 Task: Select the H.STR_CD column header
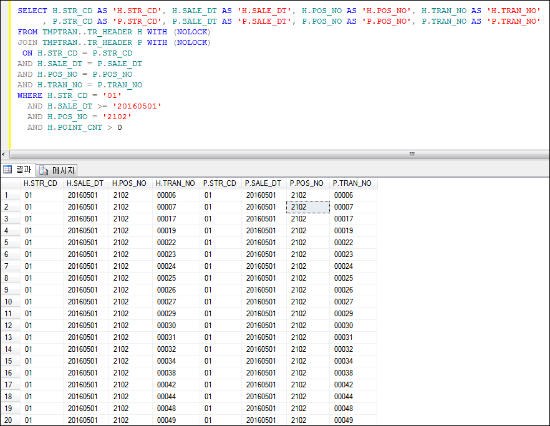tap(41, 183)
